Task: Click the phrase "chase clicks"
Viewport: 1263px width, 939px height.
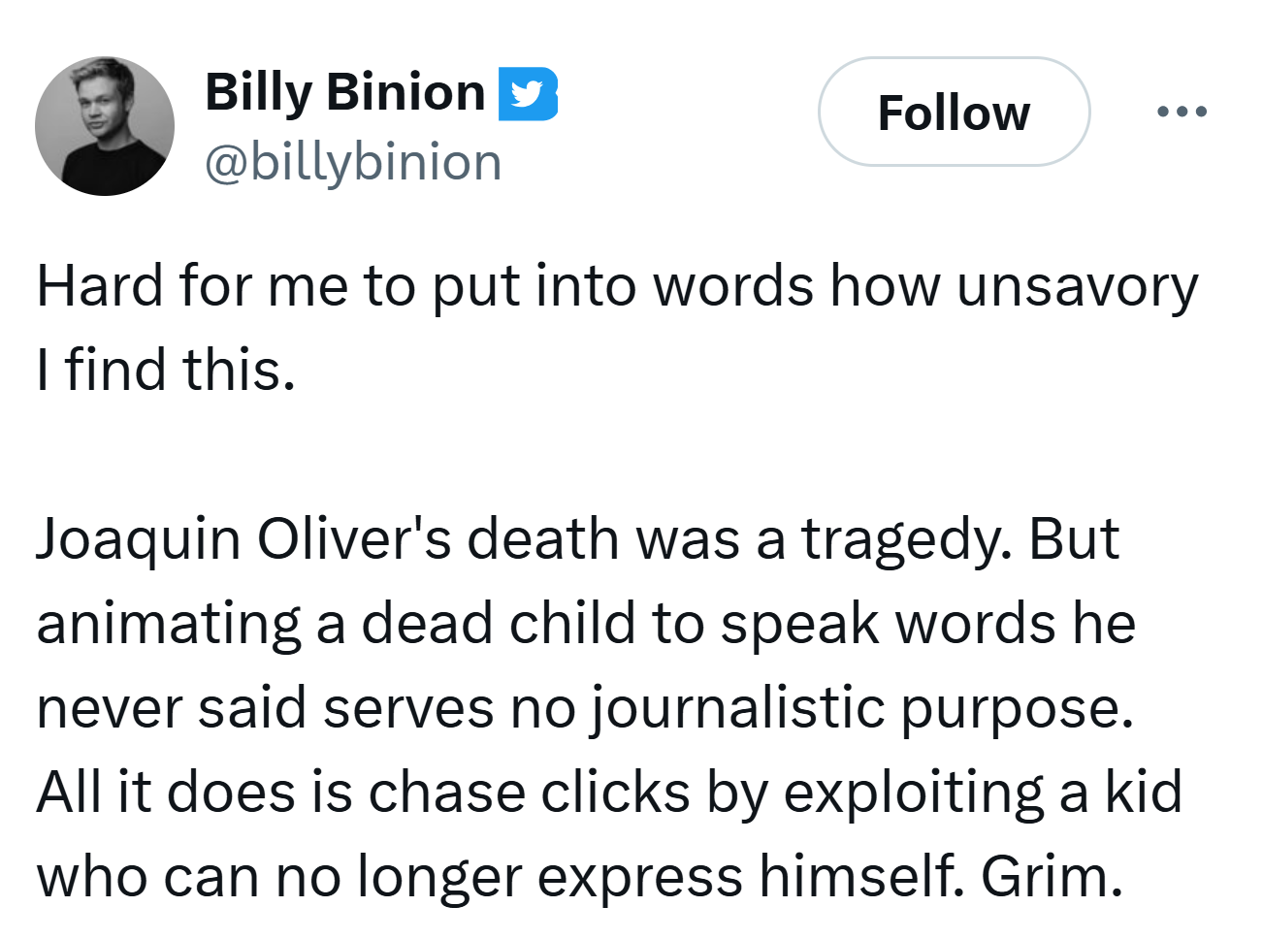Action: [x=529, y=792]
